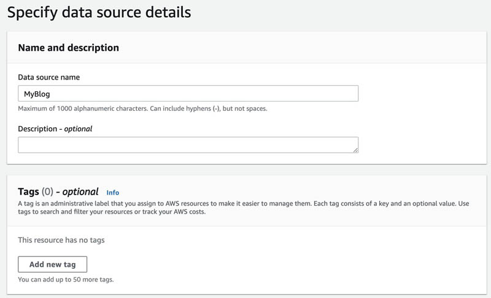This screenshot has height=298, width=491.
Task: Click the Add new tag button
Action: pyautogui.click(x=52, y=264)
